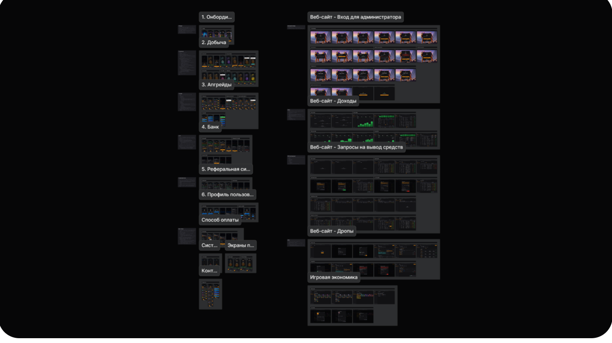Screen dimensions: 612x343
Task: Select "Веб-сайт - Вход для администратора" label
Action: [355, 17]
